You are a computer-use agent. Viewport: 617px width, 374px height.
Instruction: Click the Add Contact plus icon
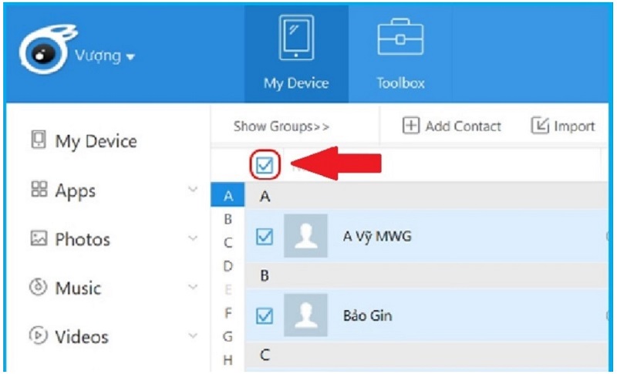point(411,126)
